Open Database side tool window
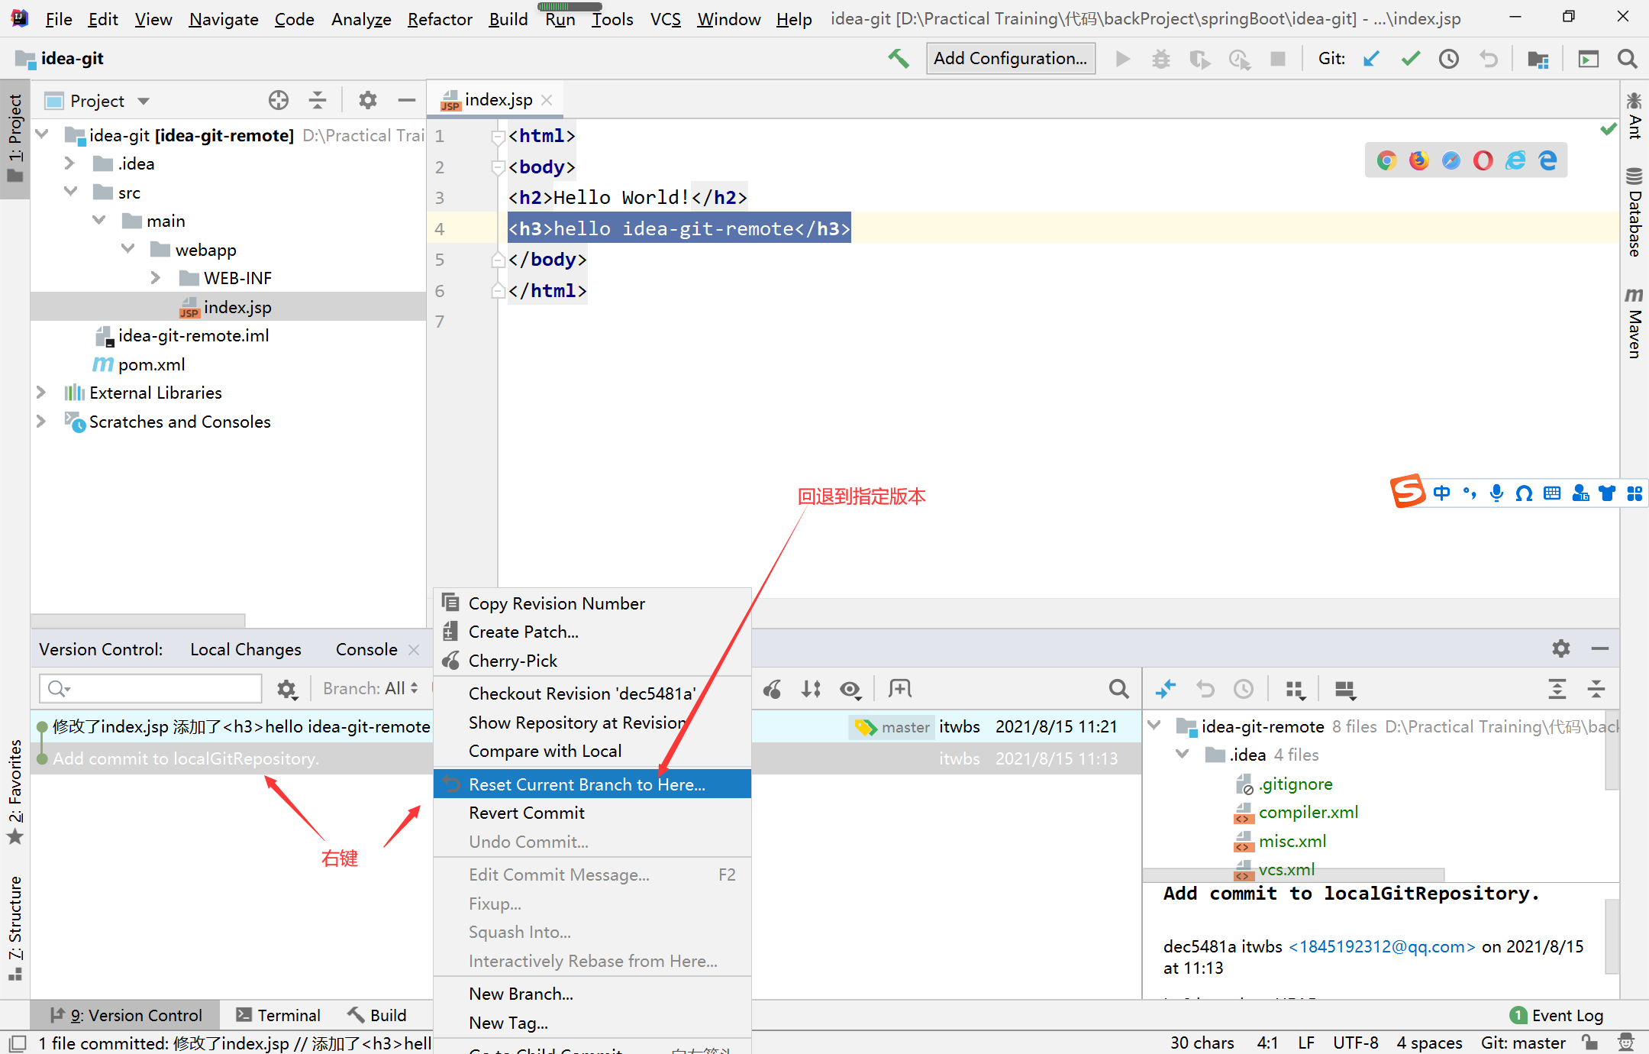 pyautogui.click(x=1634, y=212)
